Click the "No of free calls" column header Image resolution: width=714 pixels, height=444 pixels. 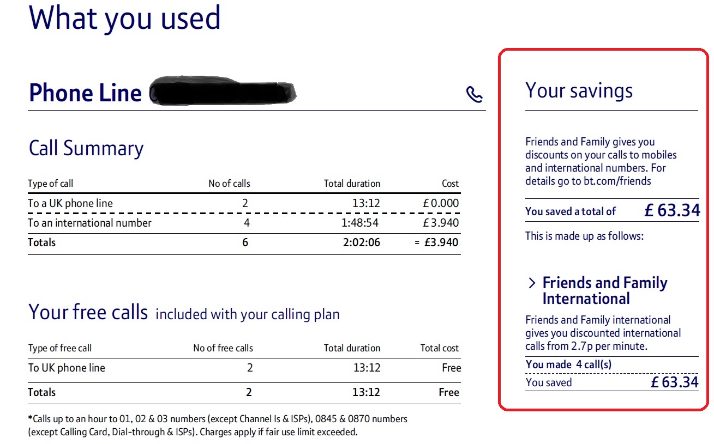click(223, 348)
